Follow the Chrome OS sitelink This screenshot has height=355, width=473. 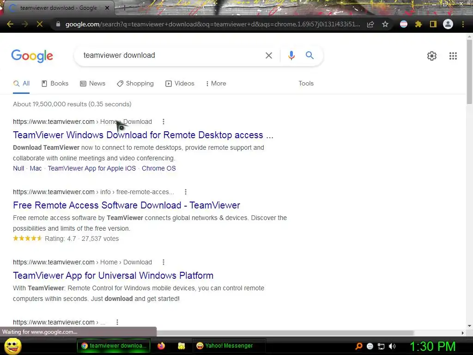pyautogui.click(x=159, y=168)
